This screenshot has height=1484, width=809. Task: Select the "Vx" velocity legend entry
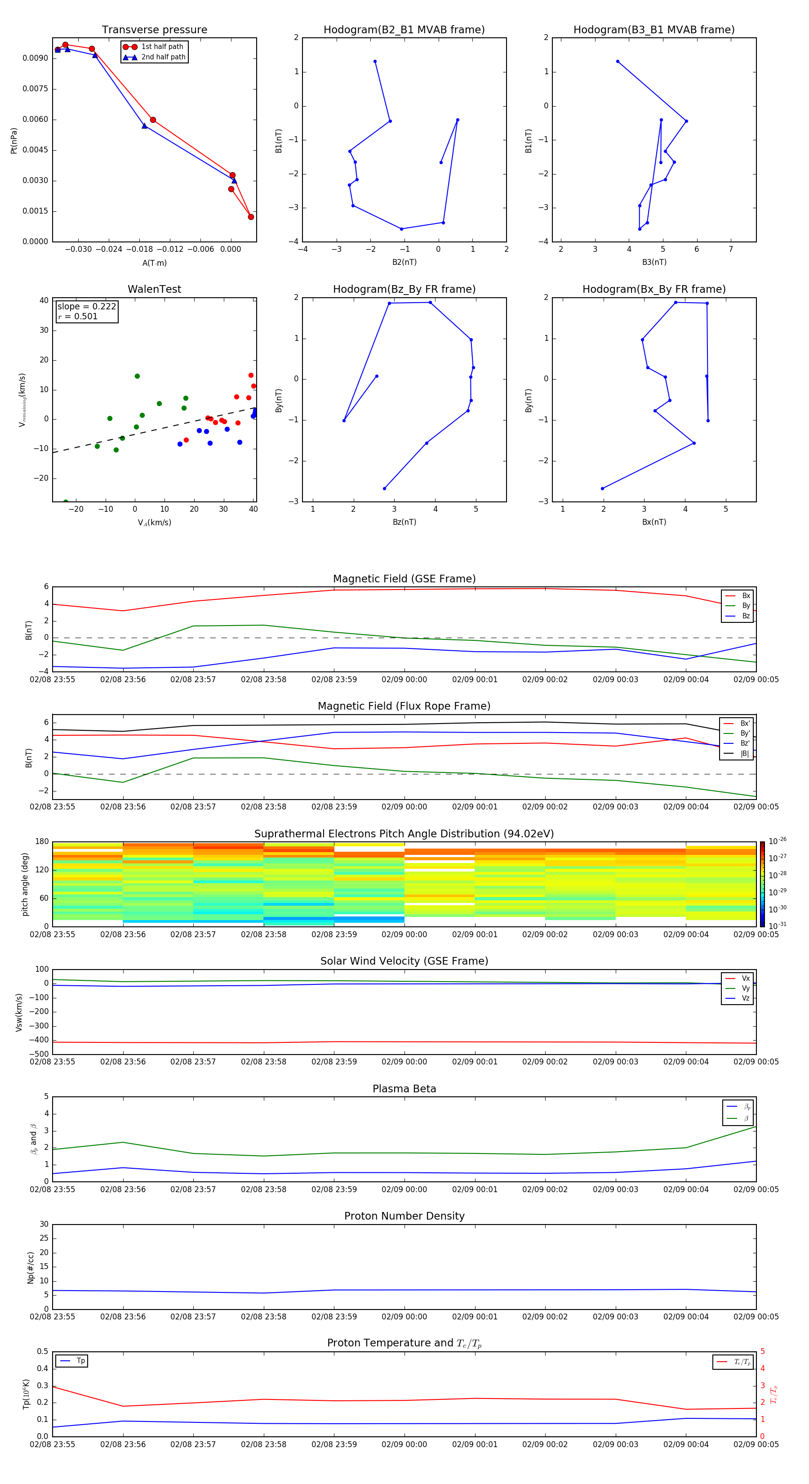click(x=738, y=978)
